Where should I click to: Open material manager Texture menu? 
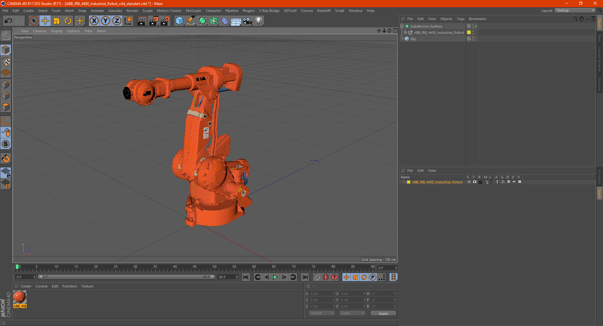87,286
